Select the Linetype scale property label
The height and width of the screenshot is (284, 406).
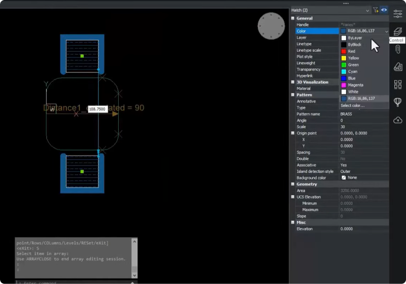[x=309, y=50]
